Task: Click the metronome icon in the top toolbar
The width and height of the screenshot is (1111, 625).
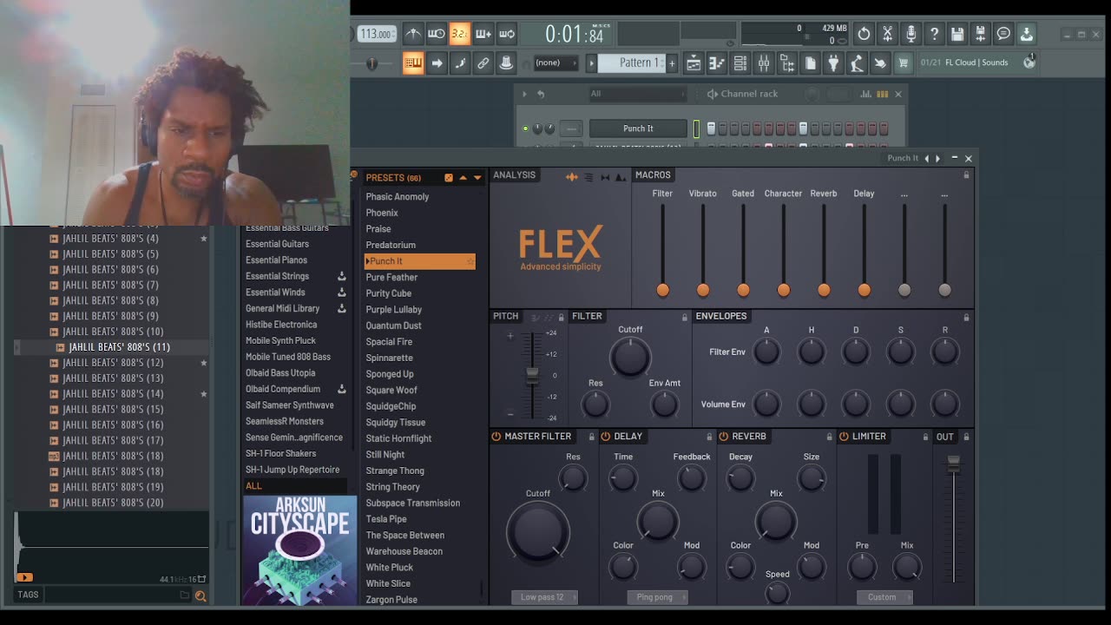Action: [413, 34]
